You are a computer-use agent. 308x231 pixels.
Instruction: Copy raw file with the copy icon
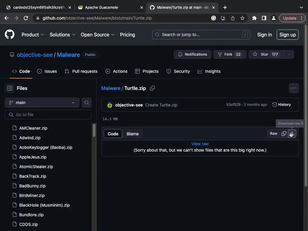tap(284, 134)
